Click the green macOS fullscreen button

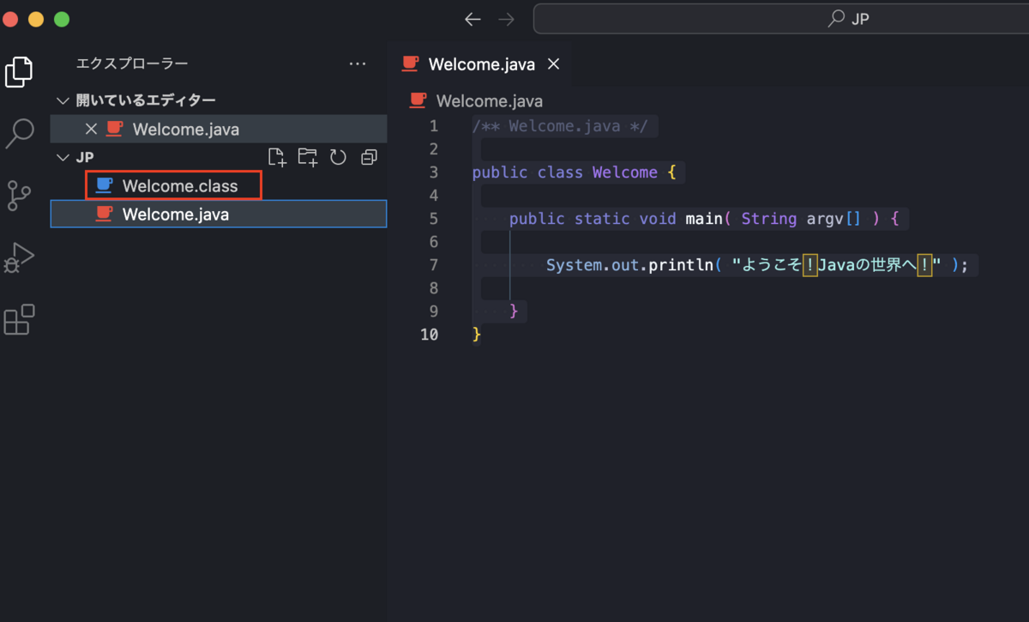tap(62, 19)
